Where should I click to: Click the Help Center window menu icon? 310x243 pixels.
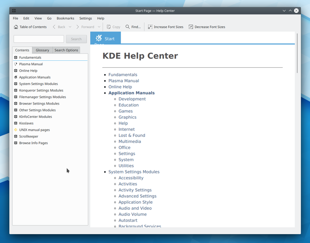(14, 11)
